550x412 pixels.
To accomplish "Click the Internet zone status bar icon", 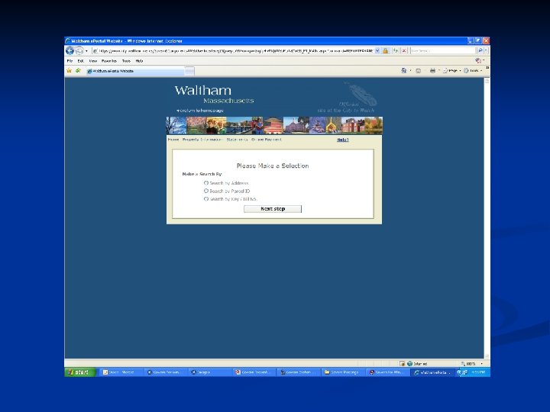I will pos(409,364).
